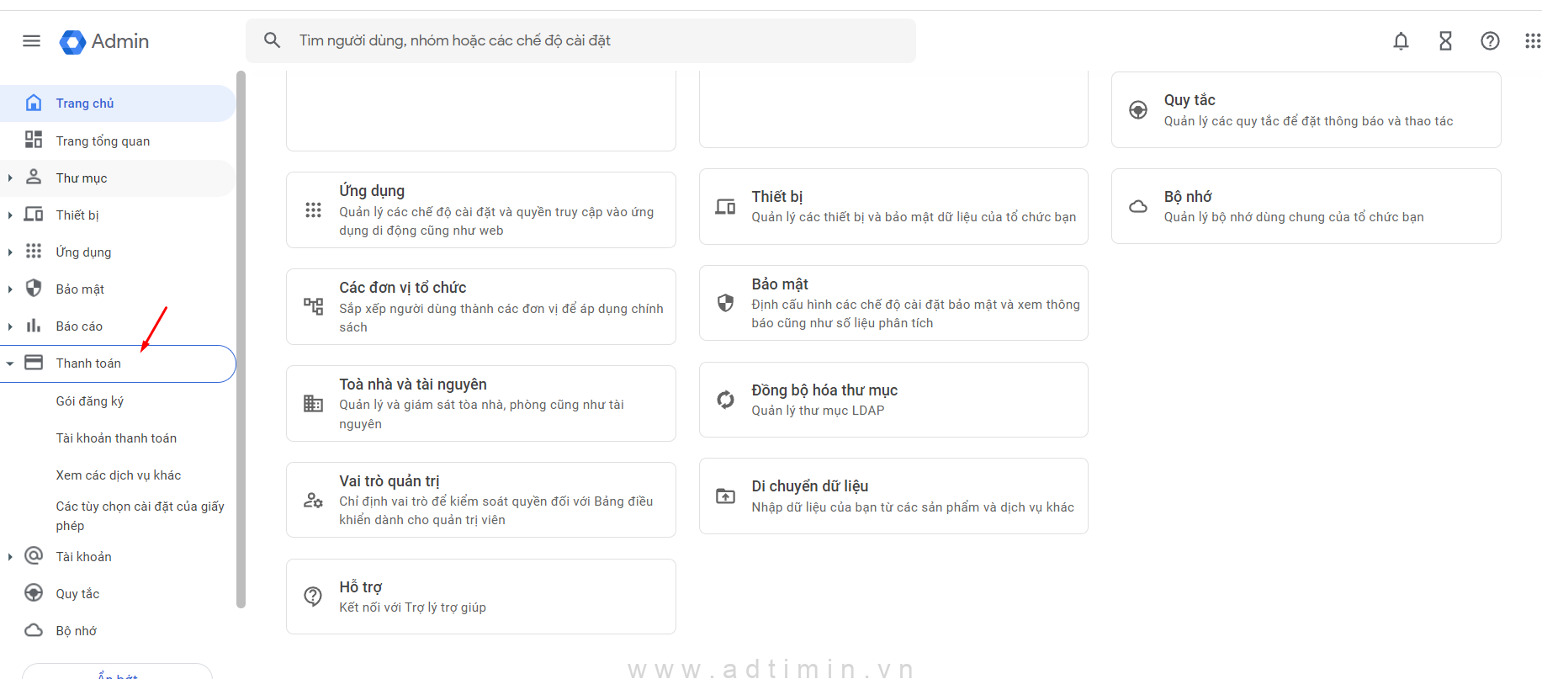Click the Báo cáo bar chart icon

click(x=34, y=325)
